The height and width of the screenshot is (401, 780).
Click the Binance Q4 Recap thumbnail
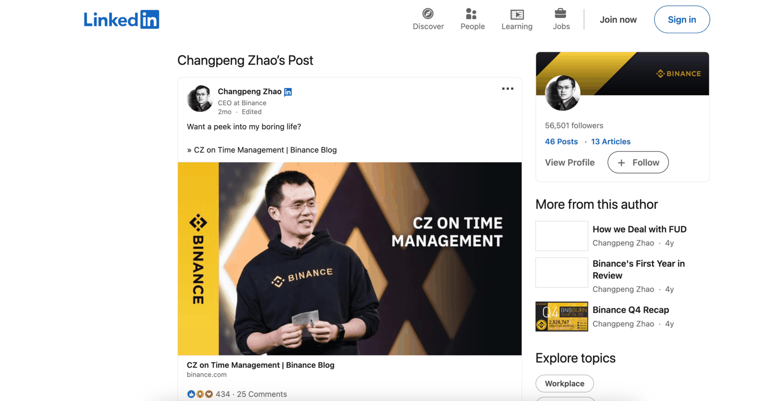tap(562, 317)
